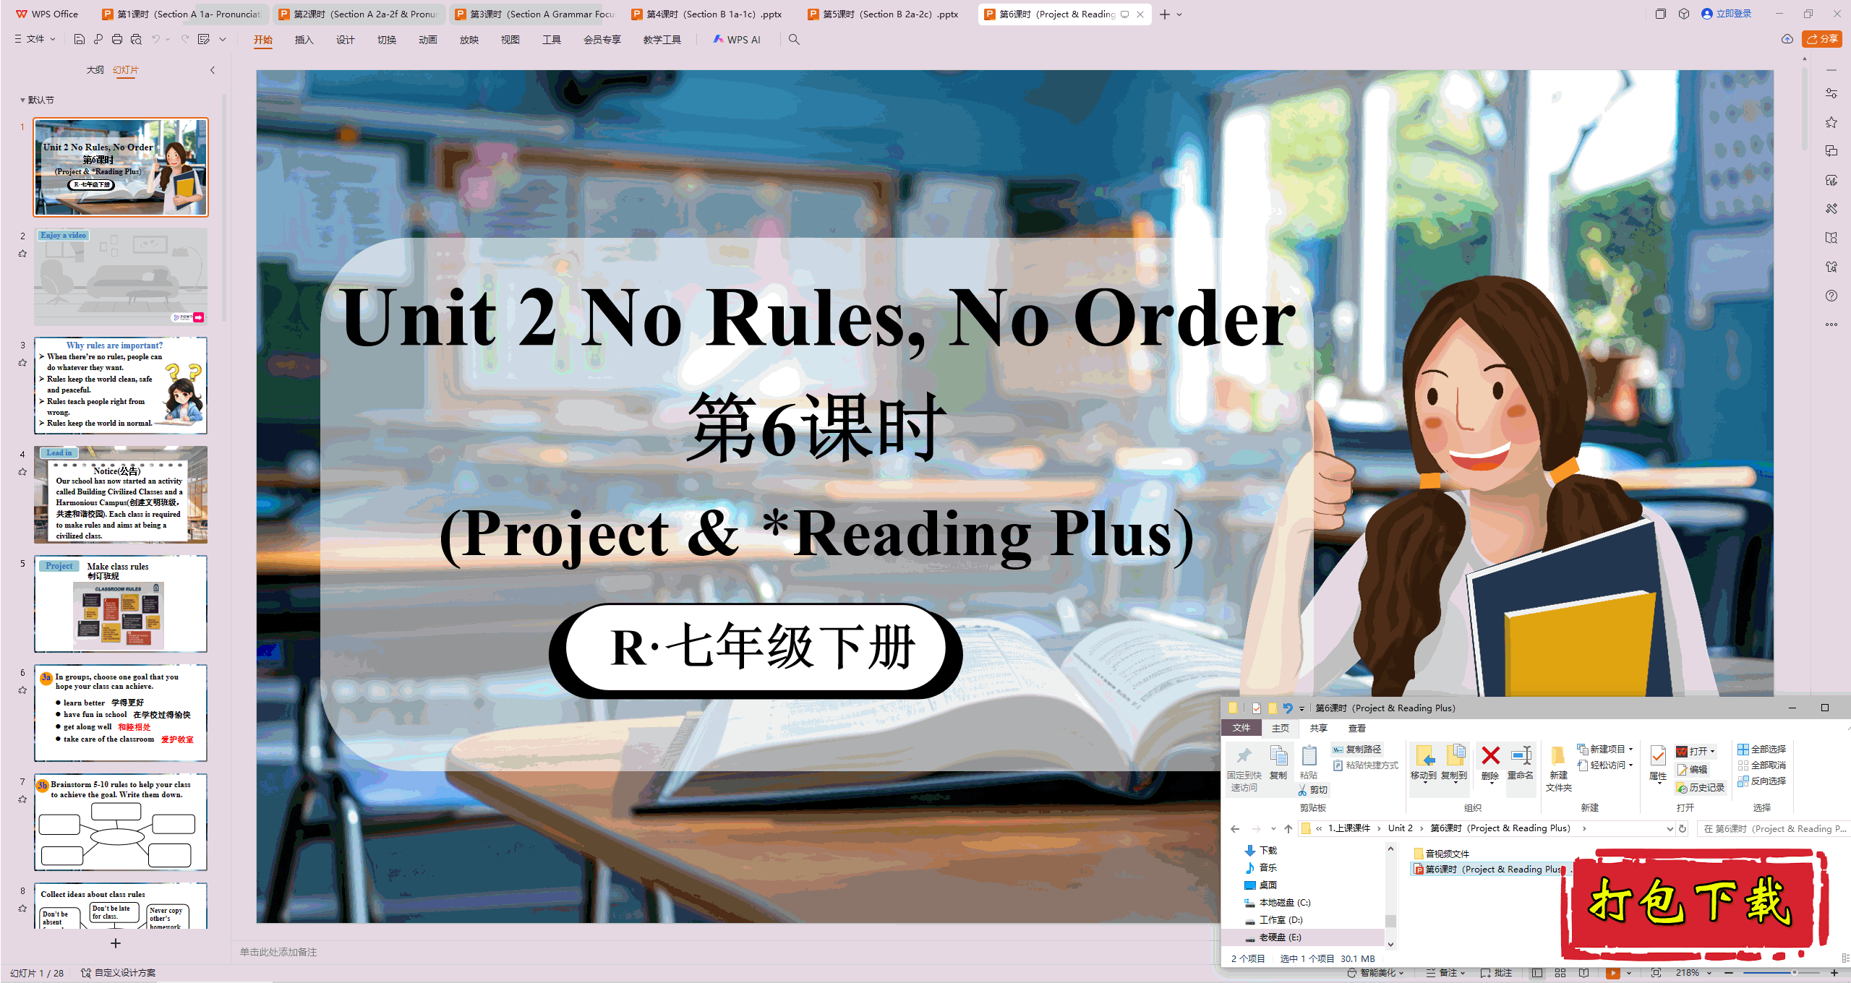The width and height of the screenshot is (1851, 983).
Task: Click Cut scissors in Explorer ribbon
Action: pyautogui.click(x=1312, y=790)
